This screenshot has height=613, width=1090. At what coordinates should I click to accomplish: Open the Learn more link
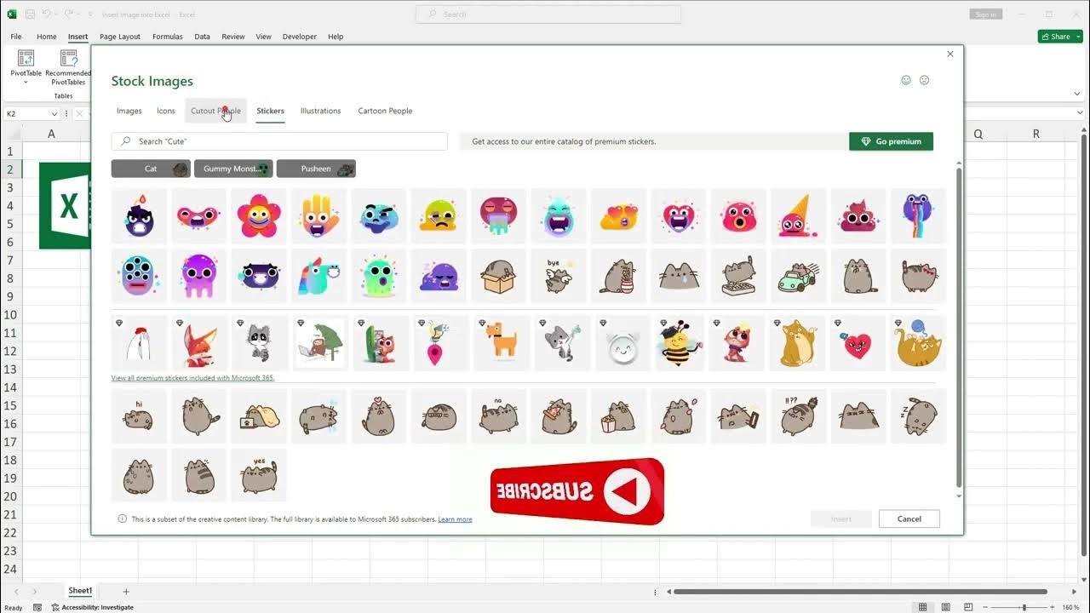pyautogui.click(x=455, y=519)
